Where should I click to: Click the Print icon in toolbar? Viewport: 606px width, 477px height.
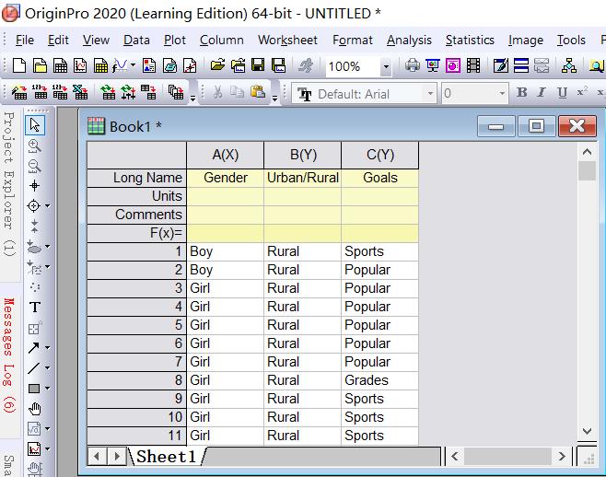click(x=412, y=66)
